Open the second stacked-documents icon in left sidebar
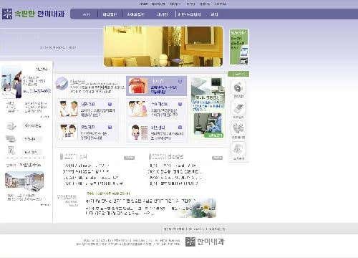 11,138
